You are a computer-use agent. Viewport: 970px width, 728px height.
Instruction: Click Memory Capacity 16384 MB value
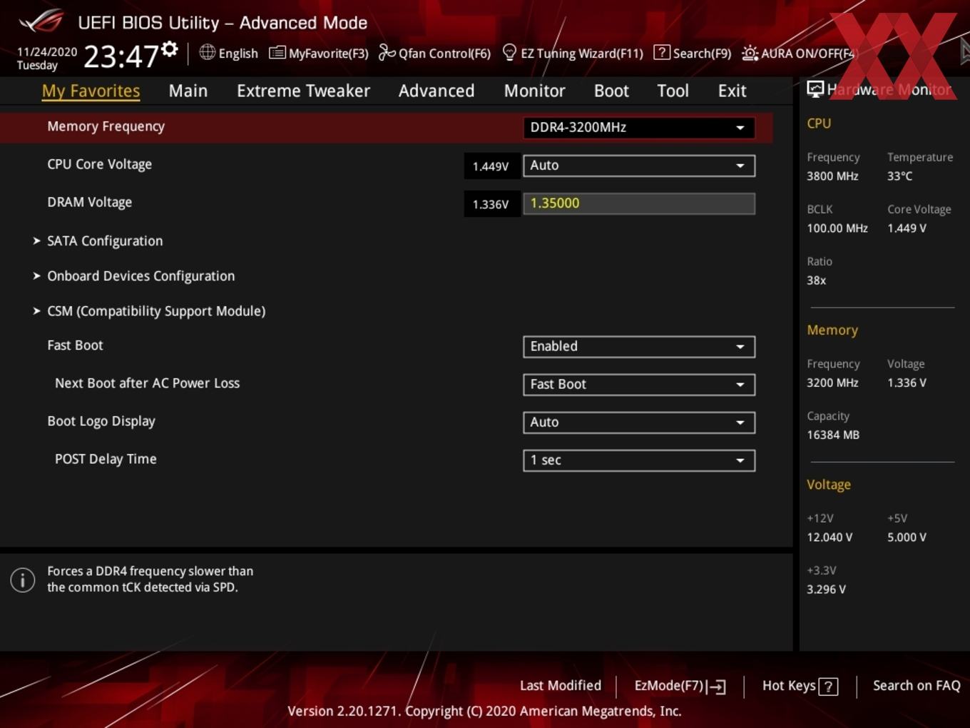[832, 435]
